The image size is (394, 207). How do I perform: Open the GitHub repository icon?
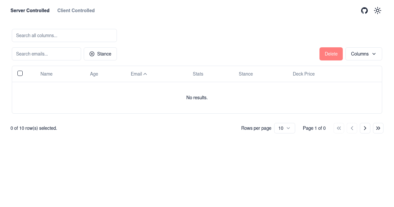coord(364,11)
